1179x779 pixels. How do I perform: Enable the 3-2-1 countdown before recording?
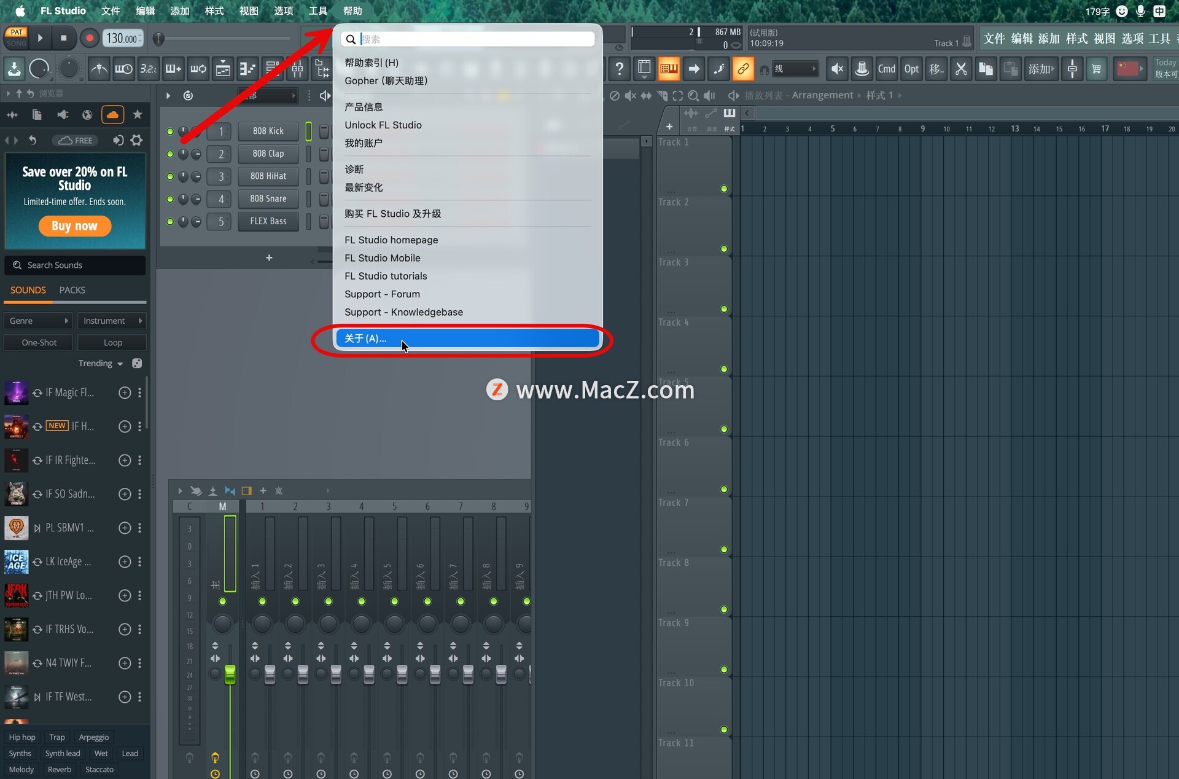coord(148,69)
